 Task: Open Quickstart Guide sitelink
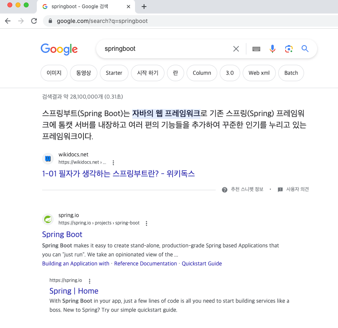(202, 264)
